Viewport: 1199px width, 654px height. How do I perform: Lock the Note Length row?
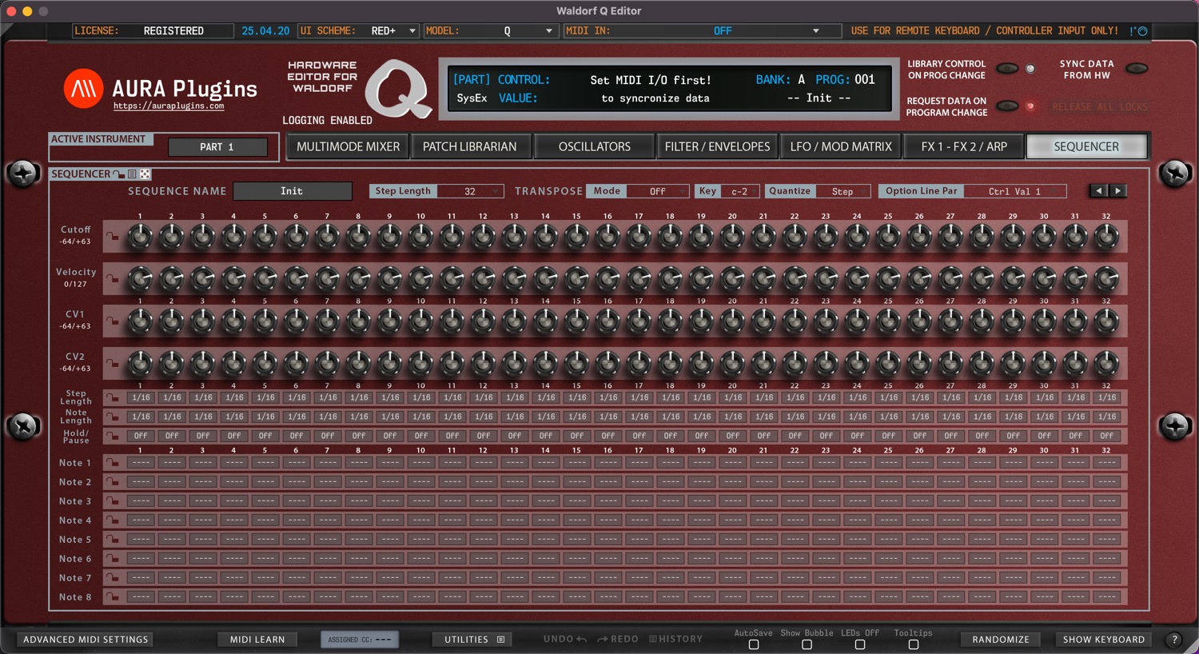113,417
